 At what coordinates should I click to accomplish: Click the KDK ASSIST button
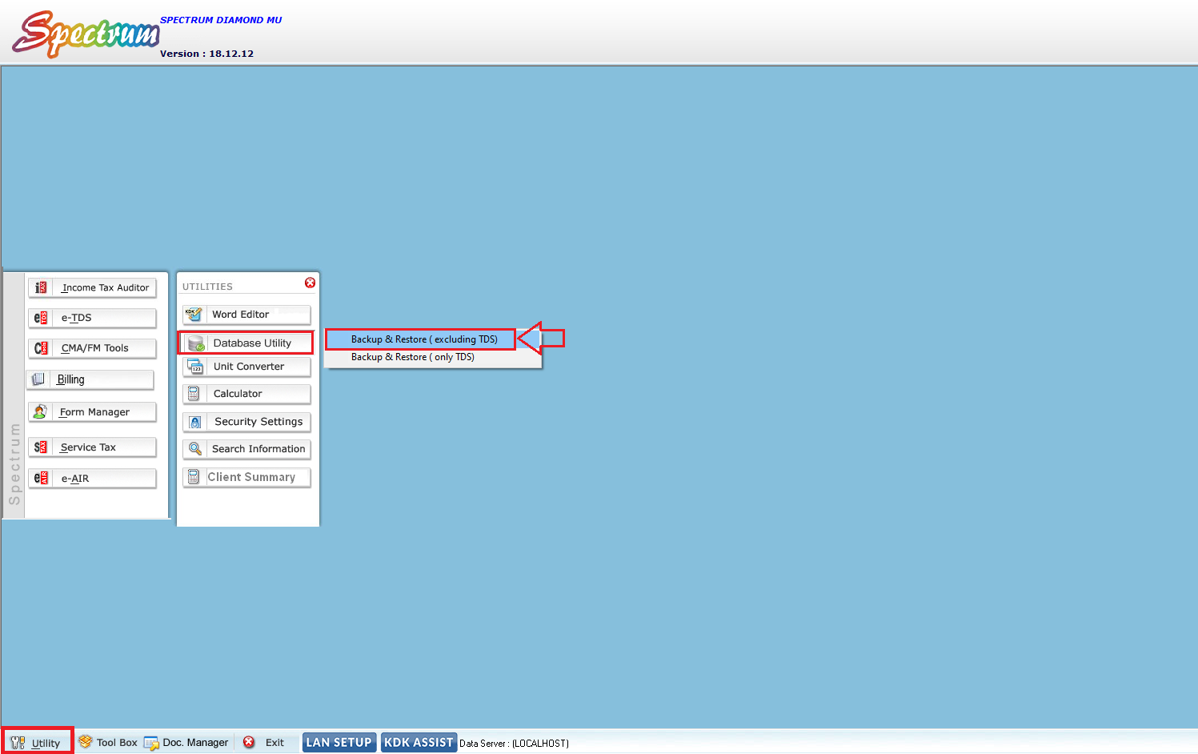[x=419, y=742]
